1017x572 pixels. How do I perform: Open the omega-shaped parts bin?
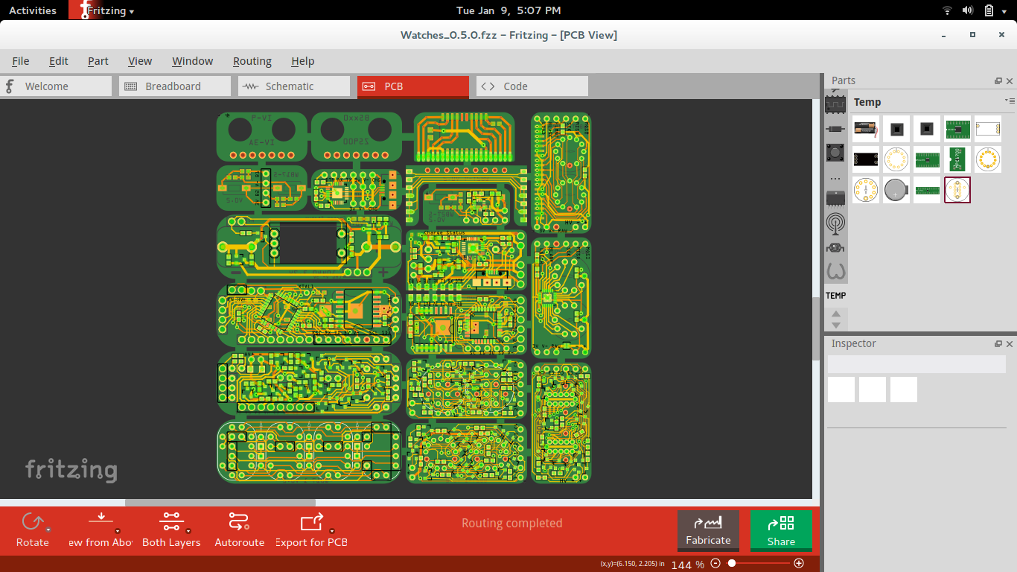835,271
